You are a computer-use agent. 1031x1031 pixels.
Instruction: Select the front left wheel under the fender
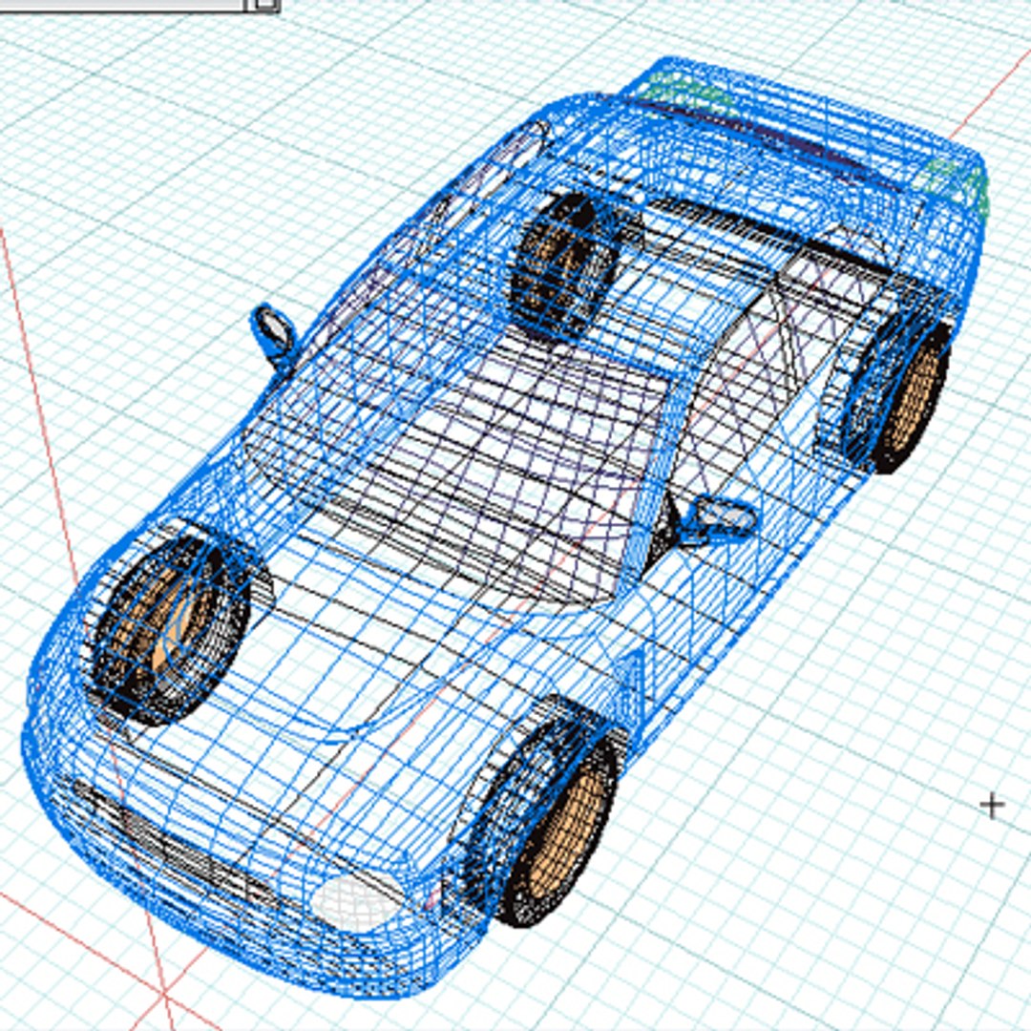coord(168,627)
